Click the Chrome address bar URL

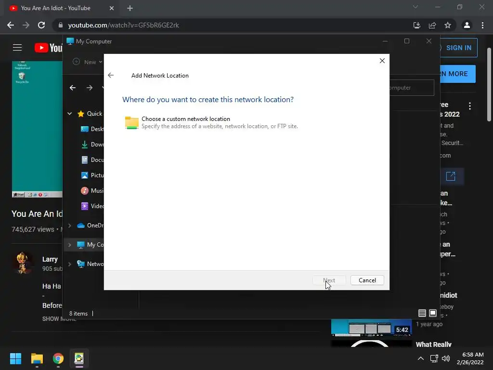124,25
